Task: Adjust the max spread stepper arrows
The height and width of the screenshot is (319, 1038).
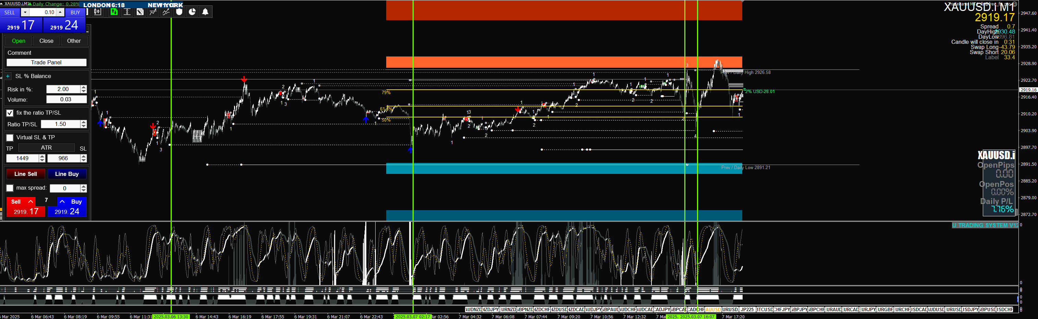Action: tap(83, 188)
